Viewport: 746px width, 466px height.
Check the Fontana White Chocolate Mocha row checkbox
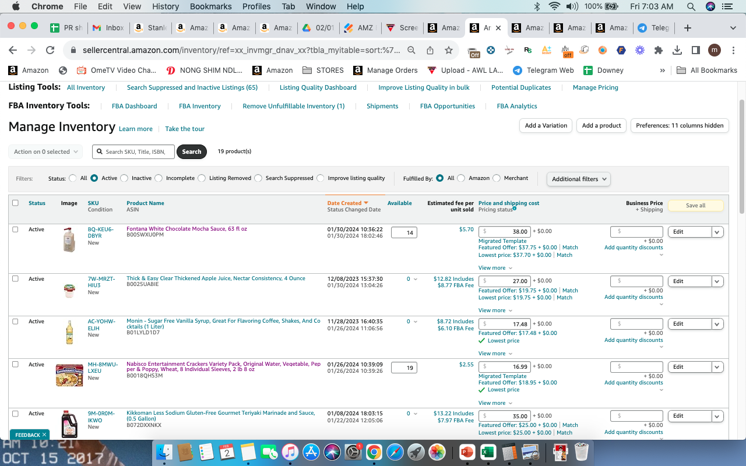(15, 230)
